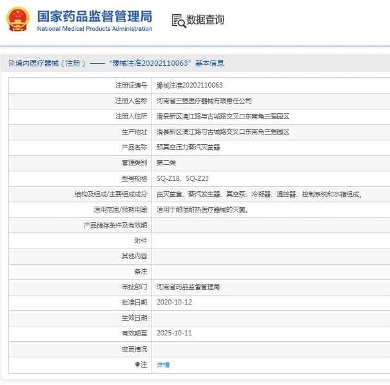
Task: Click the 型号规格 label
Action: point(134,178)
